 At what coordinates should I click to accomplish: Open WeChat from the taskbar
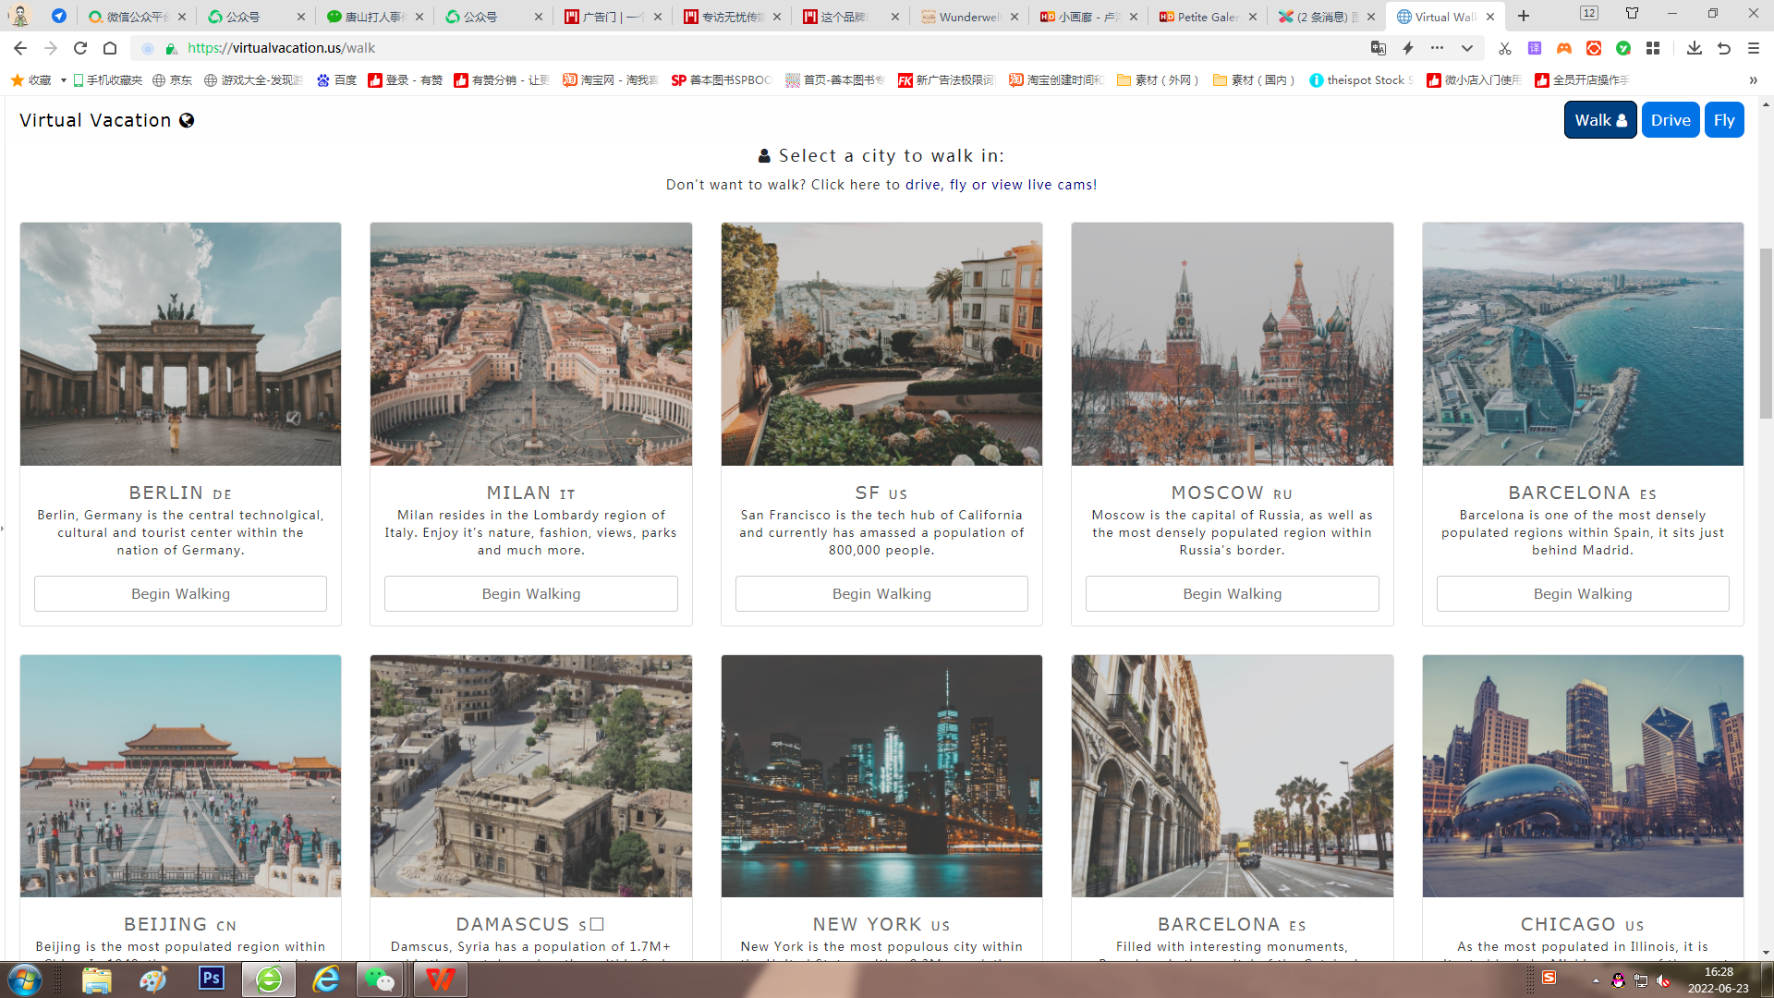pyautogui.click(x=381, y=980)
